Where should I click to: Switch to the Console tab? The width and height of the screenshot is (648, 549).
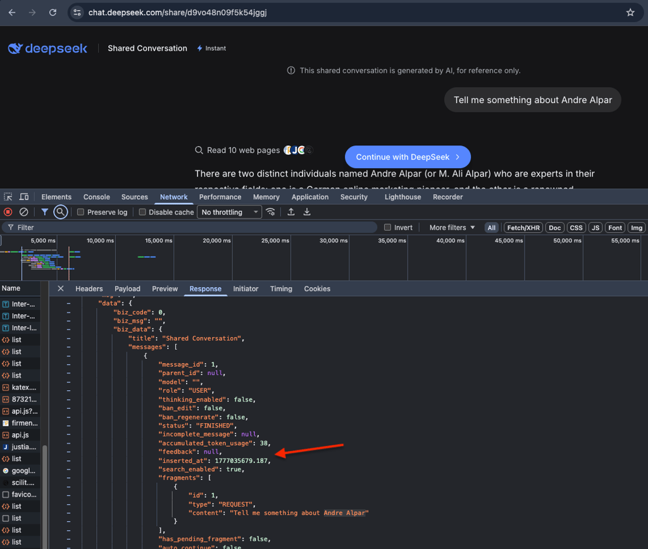coord(97,197)
